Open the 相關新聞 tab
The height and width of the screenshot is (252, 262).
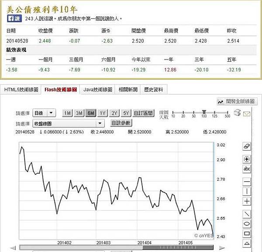tap(128, 89)
